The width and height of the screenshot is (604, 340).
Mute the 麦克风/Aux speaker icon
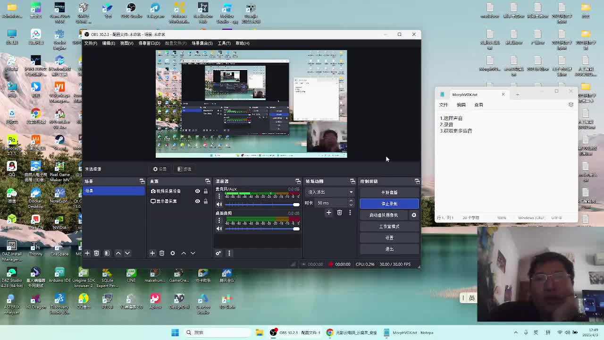(219, 204)
